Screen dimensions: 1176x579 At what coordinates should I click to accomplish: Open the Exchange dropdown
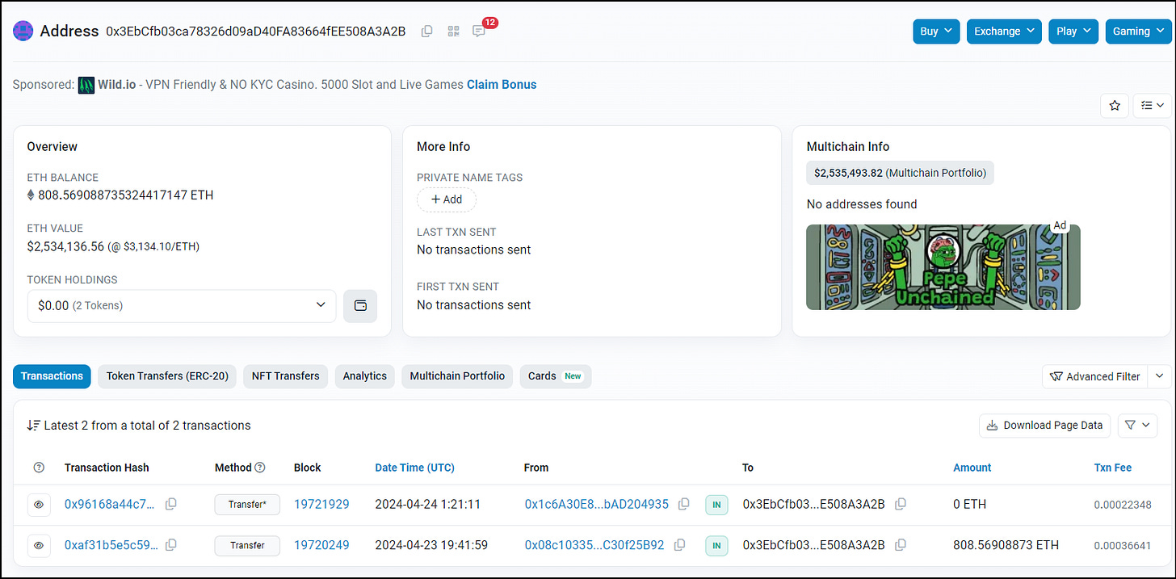coord(1004,31)
